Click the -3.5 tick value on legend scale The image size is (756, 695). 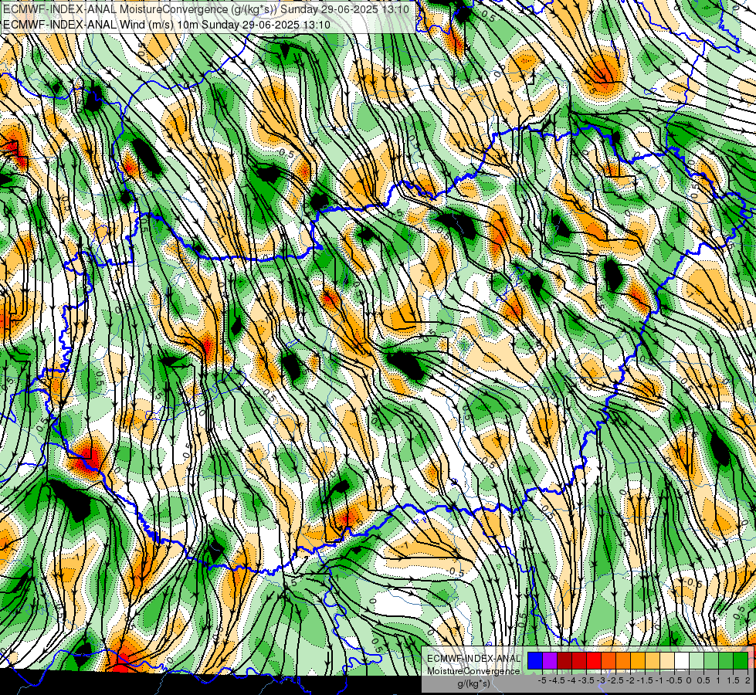[x=586, y=680]
